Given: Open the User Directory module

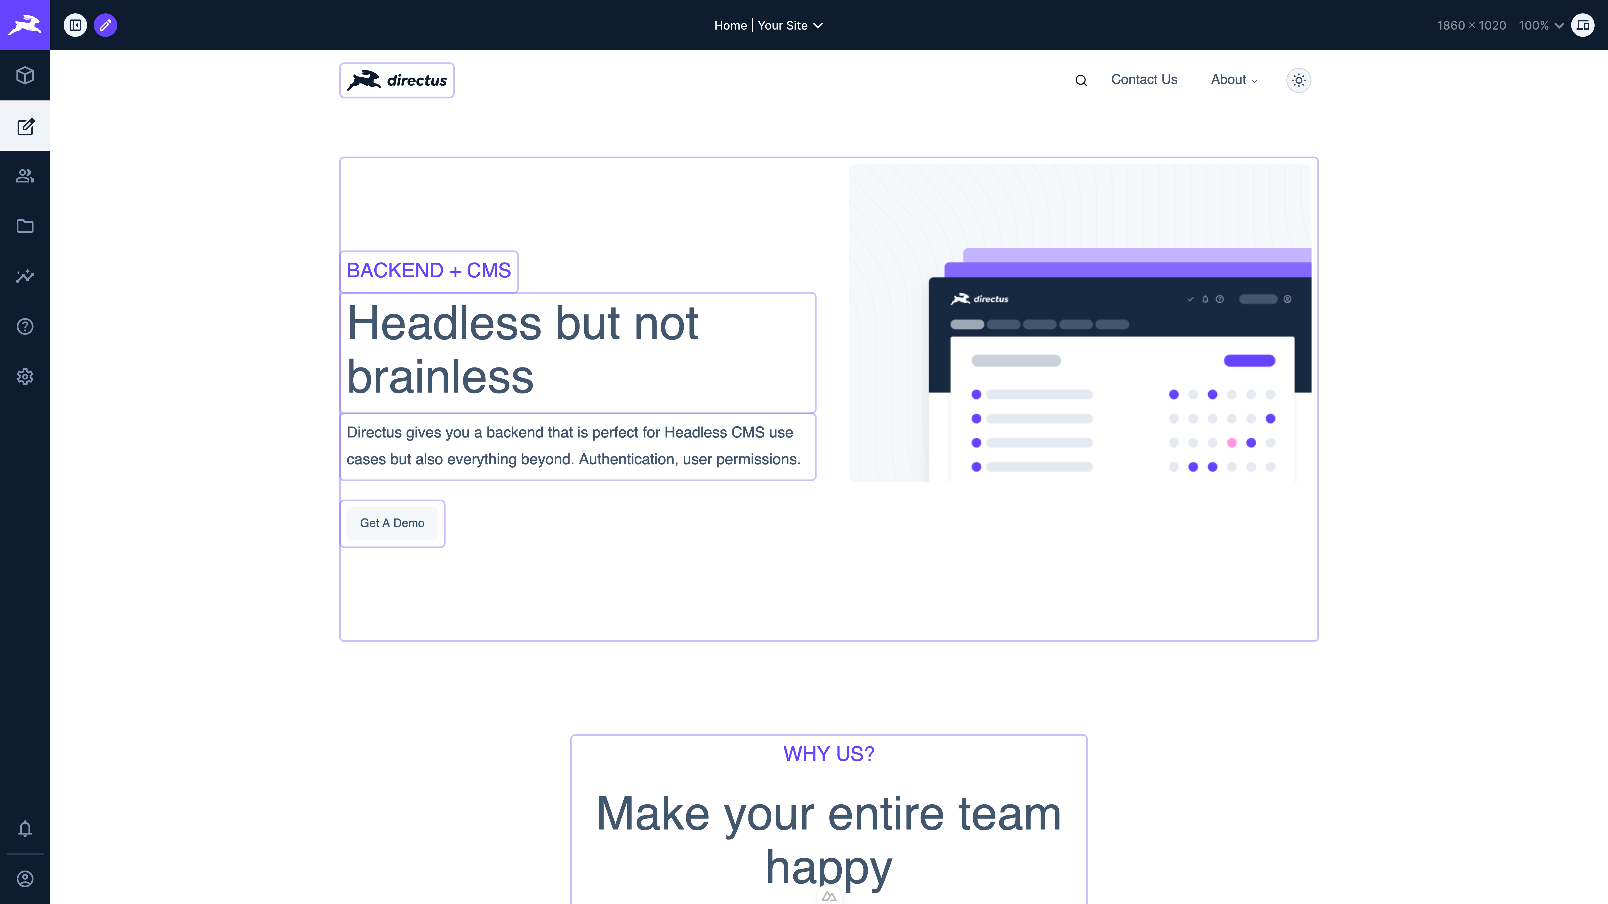Looking at the screenshot, I should coord(25,176).
